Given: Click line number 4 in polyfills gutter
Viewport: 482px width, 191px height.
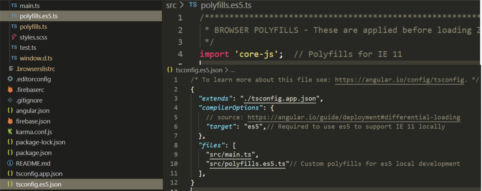Looking at the screenshot, I should pyautogui.click(x=180, y=54).
